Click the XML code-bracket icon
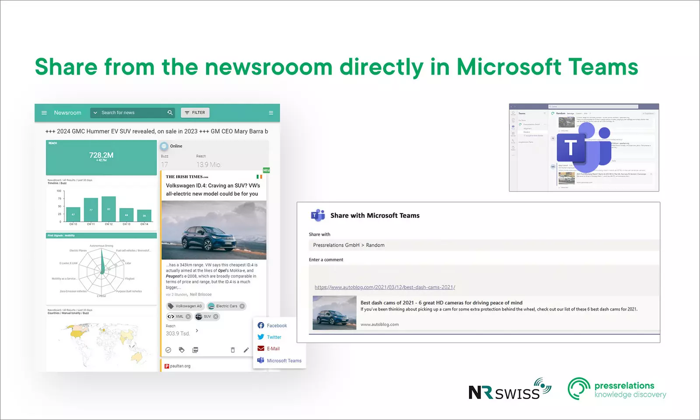This screenshot has height=420, width=700. 171,317
